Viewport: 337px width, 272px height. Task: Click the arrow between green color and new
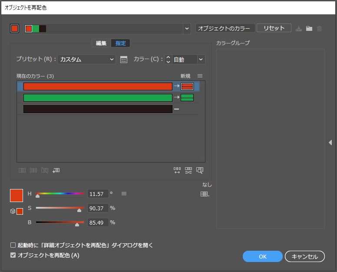177,97
